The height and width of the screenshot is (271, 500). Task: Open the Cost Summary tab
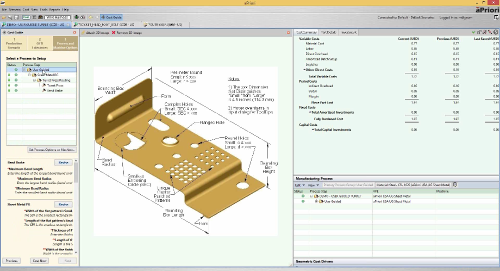tap(306, 32)
